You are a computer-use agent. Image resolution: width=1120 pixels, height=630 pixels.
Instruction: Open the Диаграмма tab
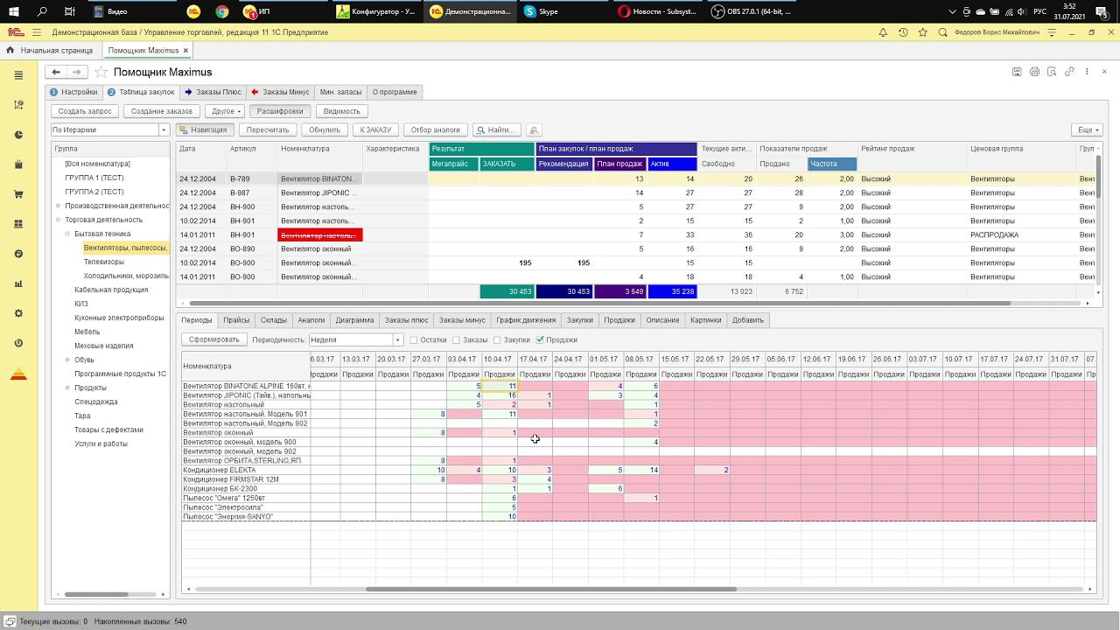(354, 320)
